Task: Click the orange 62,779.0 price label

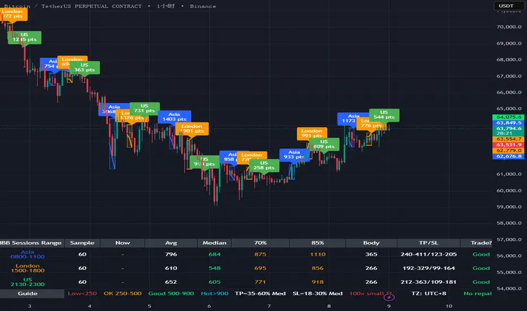Action: pyautogui.click(x=508, y=150)
